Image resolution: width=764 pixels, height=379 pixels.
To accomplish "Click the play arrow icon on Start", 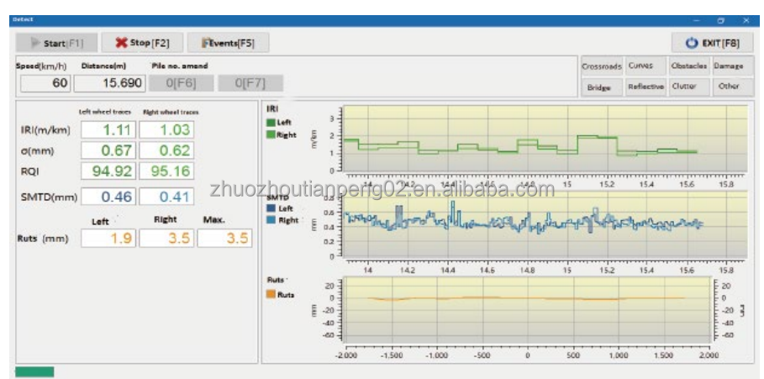I will point(35,44).
